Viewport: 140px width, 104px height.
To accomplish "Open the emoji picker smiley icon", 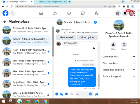I will click(x=91, y=94).
